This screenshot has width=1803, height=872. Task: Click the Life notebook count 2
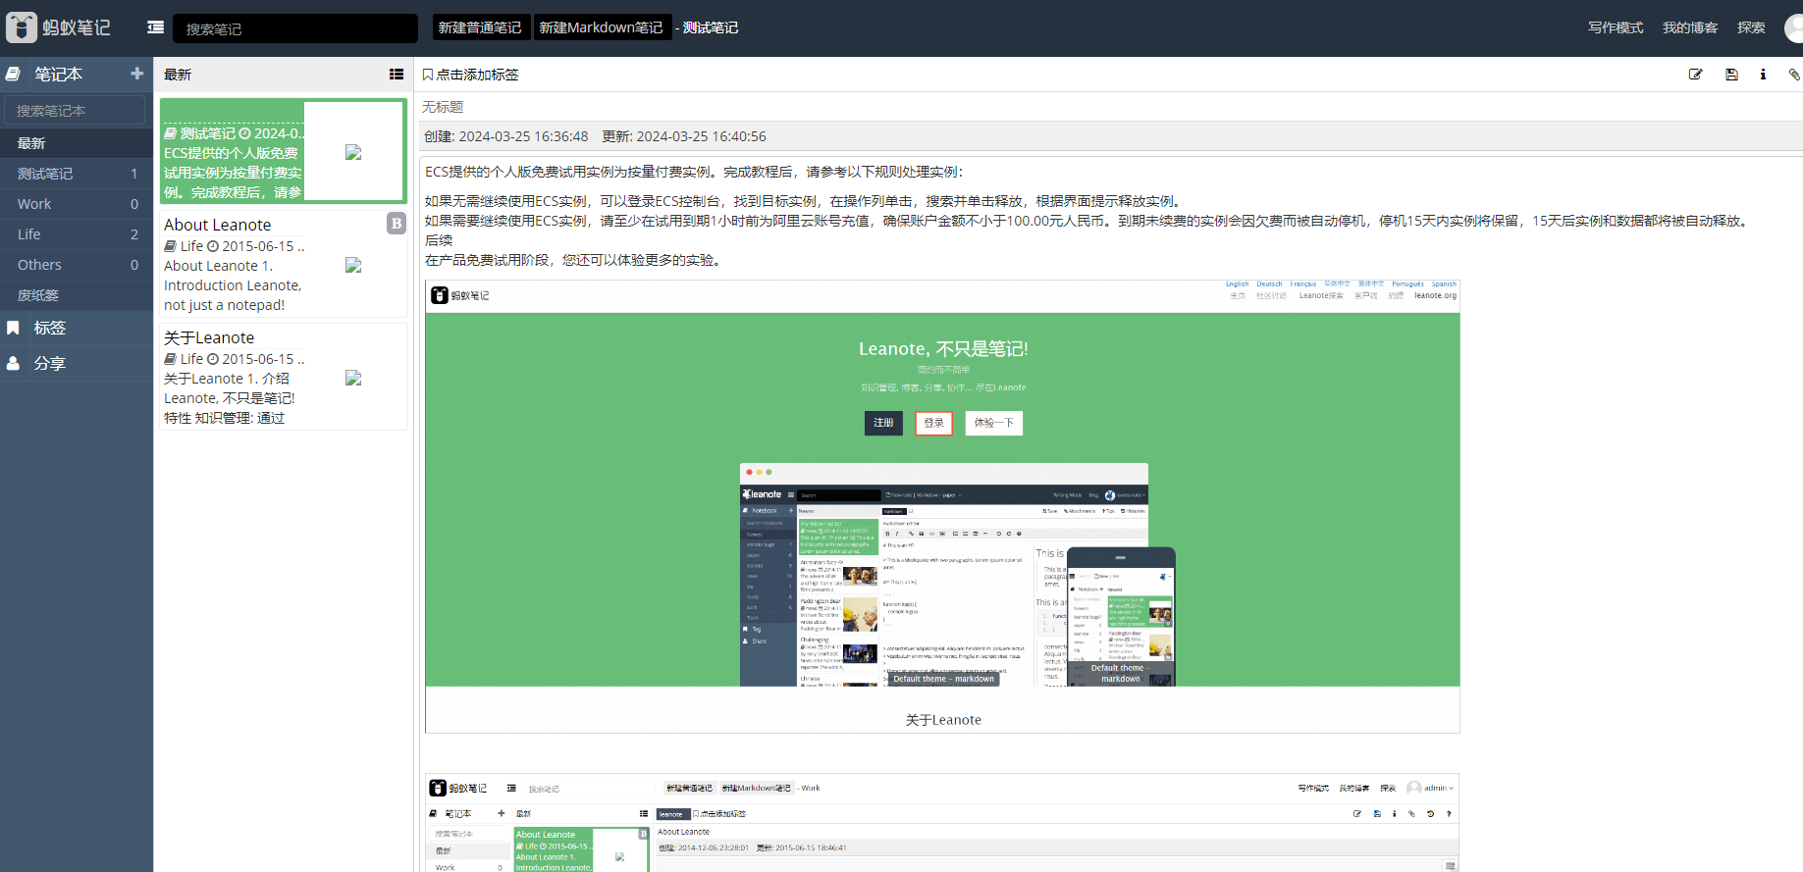[x=134, y=234]
